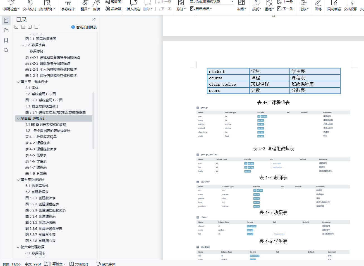Click the 页面: 11/65 page indicator

tap(12, 264)
